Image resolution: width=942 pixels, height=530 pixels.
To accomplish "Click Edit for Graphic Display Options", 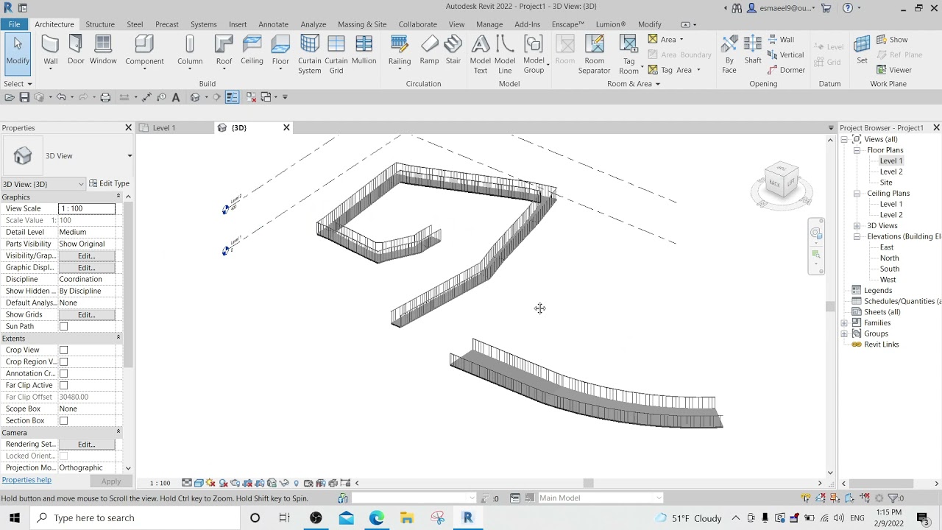I will 87,267.
